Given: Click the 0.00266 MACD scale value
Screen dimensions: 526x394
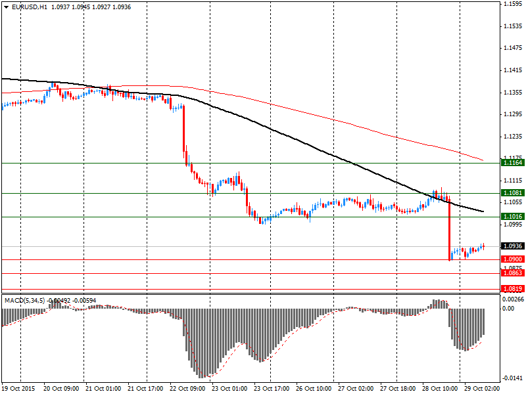Looking at the screenshot, I should coord(513,299).
